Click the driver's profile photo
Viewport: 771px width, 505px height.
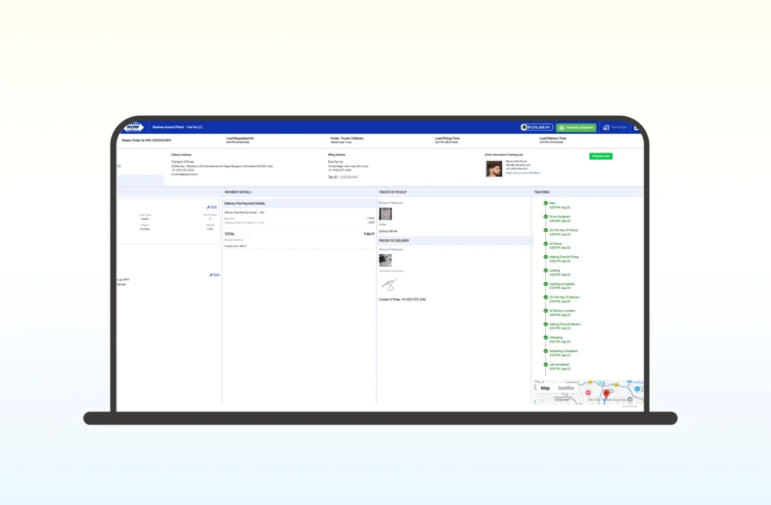tap(494, 169)
